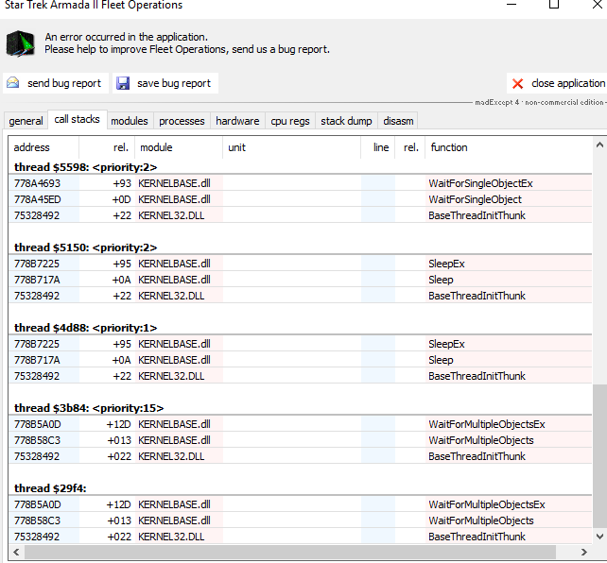
Task: Click the red X close application icon
Action: pos(517,83)
